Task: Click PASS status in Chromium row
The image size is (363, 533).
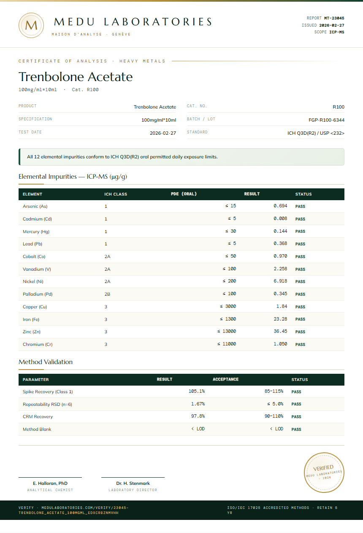Action: coord(300,345)
